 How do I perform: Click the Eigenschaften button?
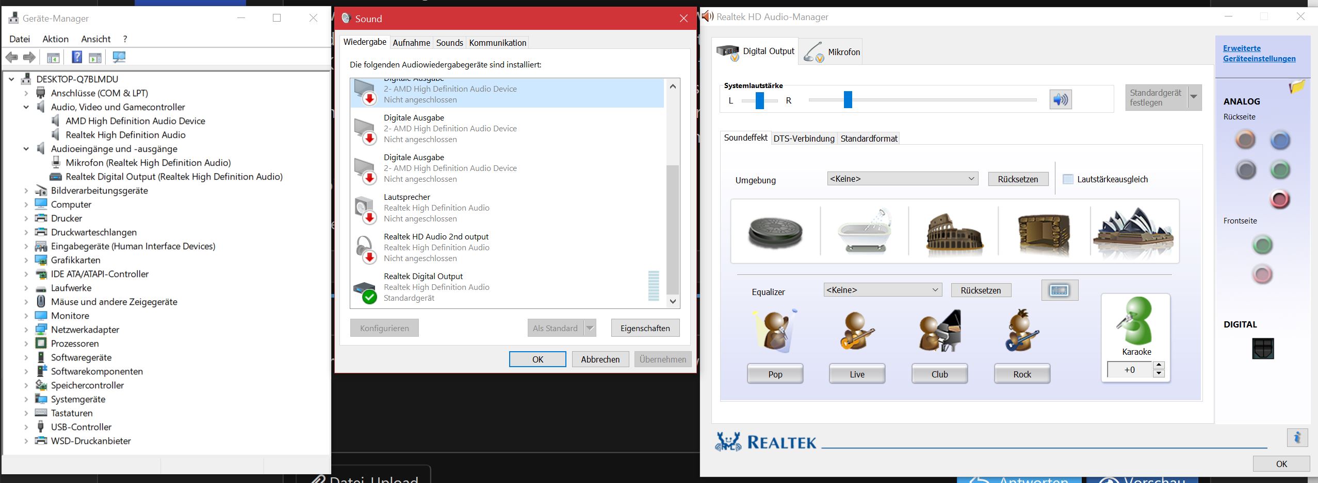point(645,328)
